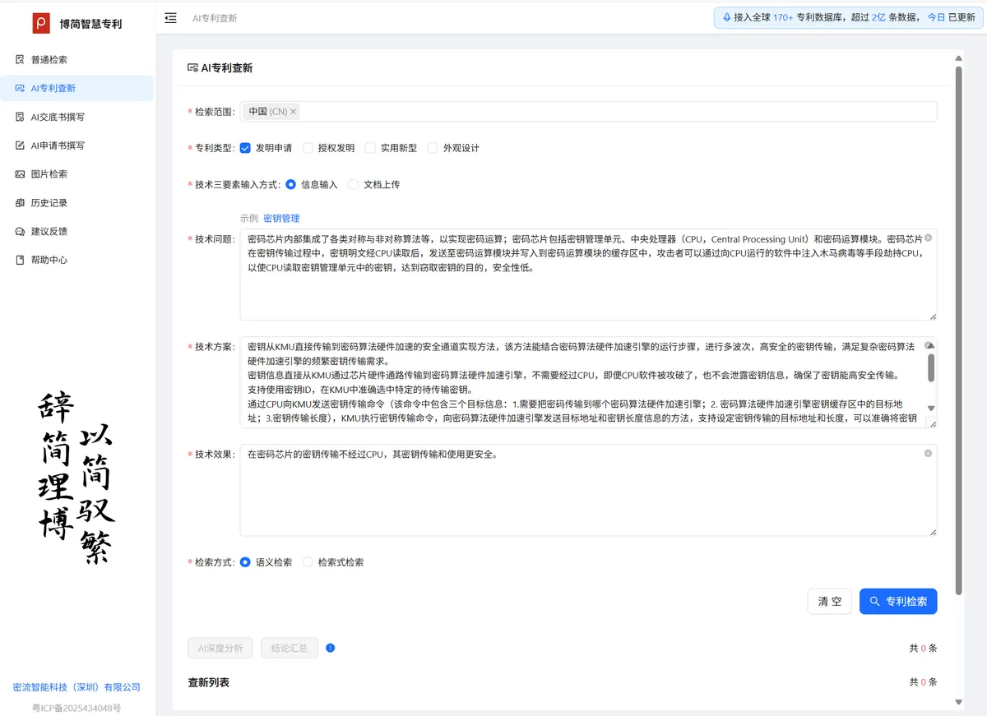Collapse the sidebar with the menu fold icon

[x=170, y=17]
